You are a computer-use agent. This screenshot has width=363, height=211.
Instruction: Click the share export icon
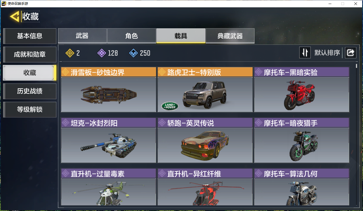tap(351, 53)
